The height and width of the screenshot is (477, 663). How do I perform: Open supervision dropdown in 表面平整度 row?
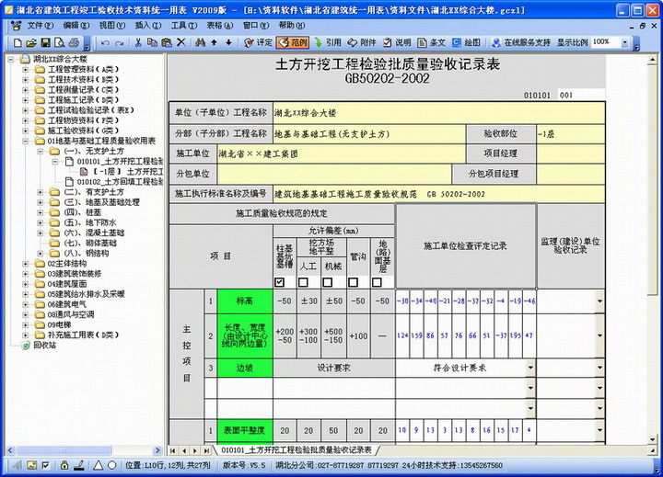[600, 430]
